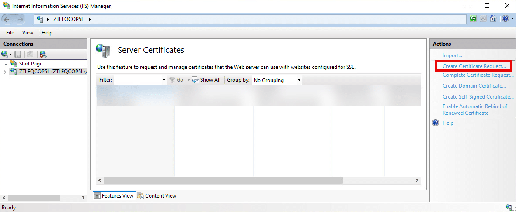This screenshot has height=212, width=516.
Task: Go to Home using the house icon
Action: pyautogui.click(x=493, y=19)
